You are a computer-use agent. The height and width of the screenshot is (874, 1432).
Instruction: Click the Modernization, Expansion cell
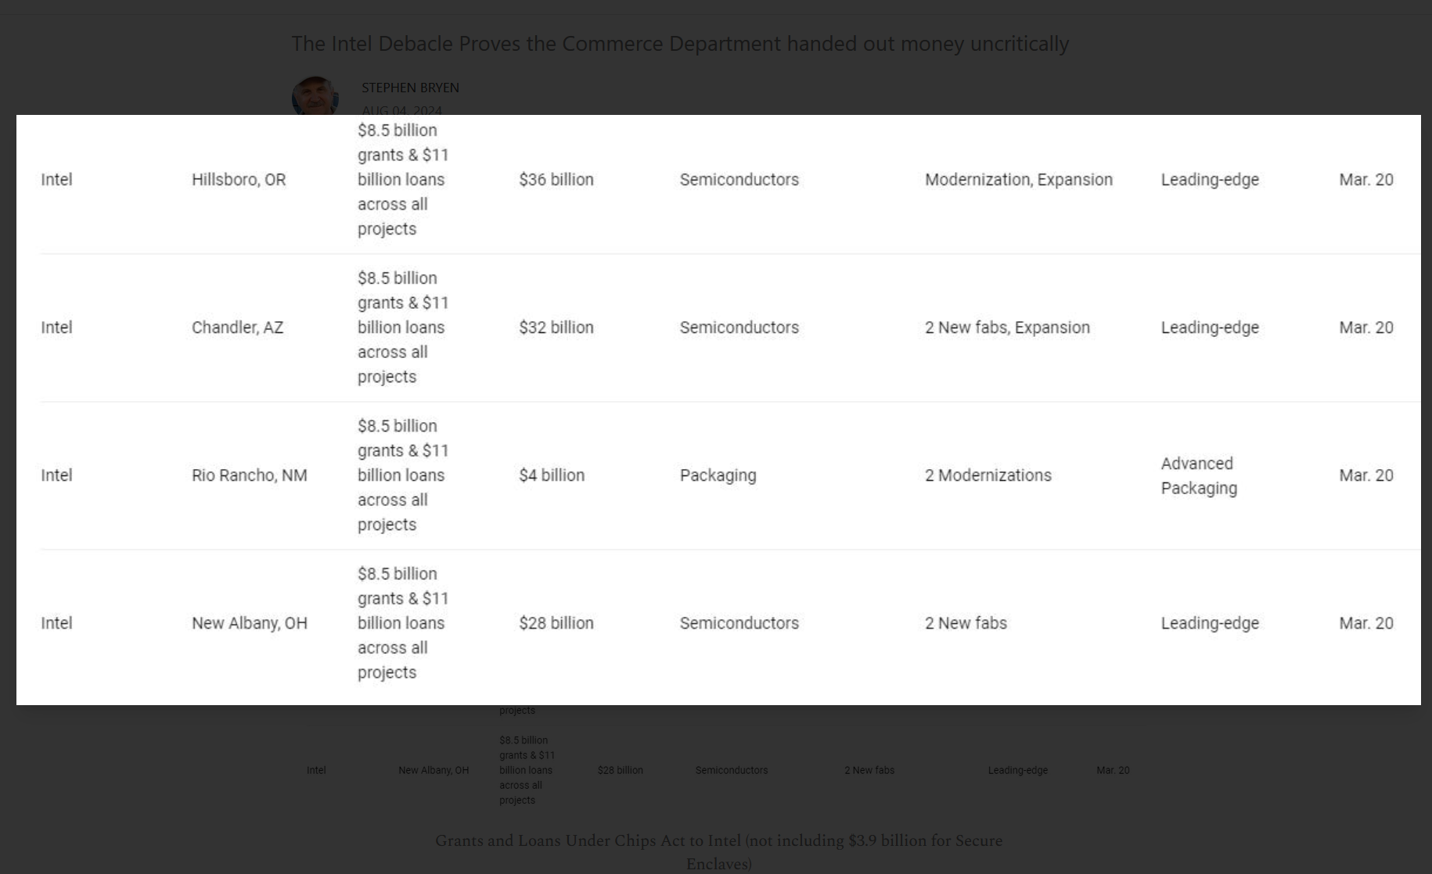1018,180
